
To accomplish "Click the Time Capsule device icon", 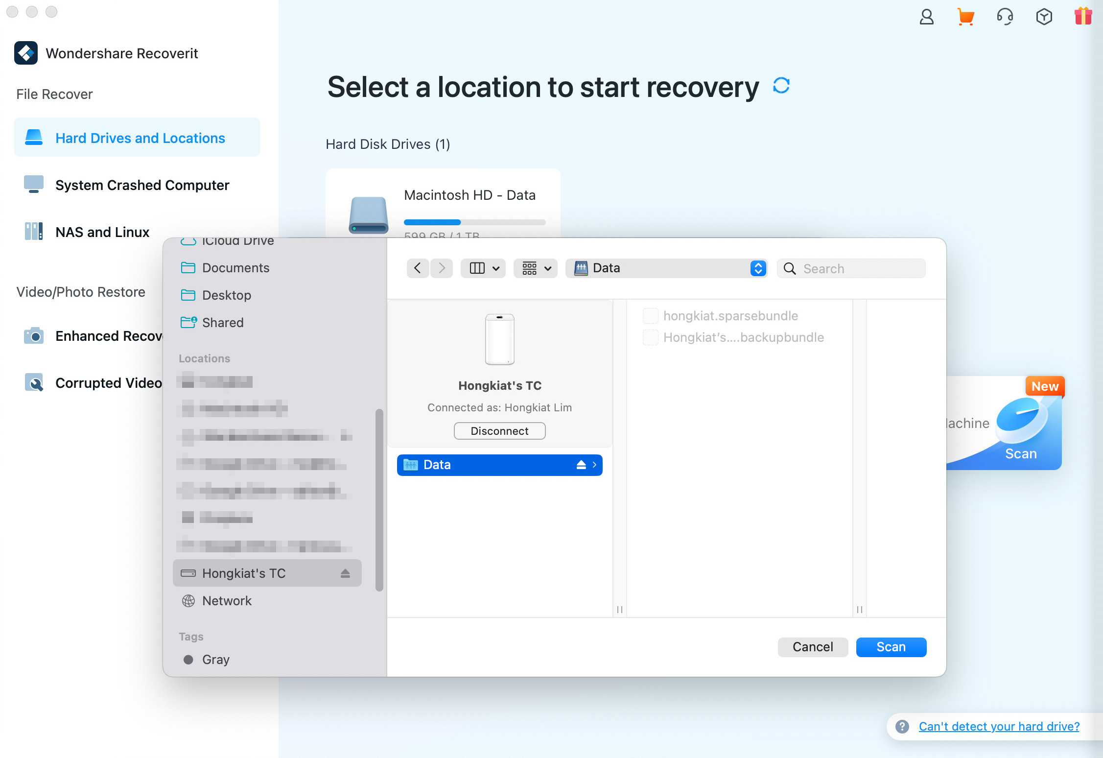I will 499,339.
